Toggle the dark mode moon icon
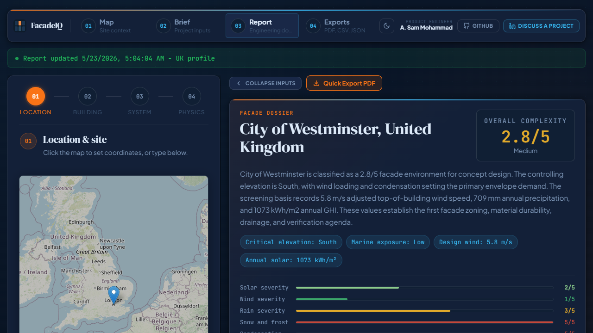The width and height of the screenshot is (593, 333). click(387, 26)
